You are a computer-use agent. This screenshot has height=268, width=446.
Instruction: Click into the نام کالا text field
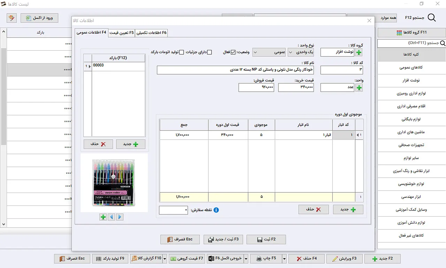tap(236, 70)
